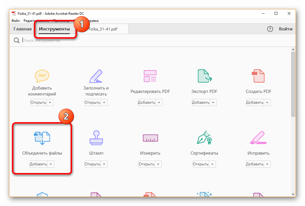The width and height of the screenshot is (305, 206).
Task: Maximize the Acrobat Reader window
Action: point(276,13)
